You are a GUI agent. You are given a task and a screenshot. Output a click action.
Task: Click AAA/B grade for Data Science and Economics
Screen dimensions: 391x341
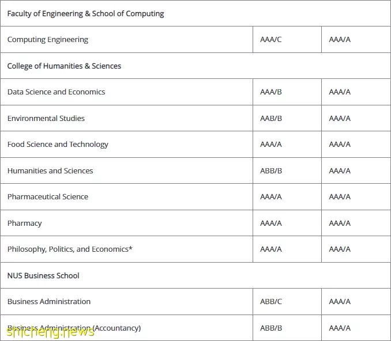(271, 92)
